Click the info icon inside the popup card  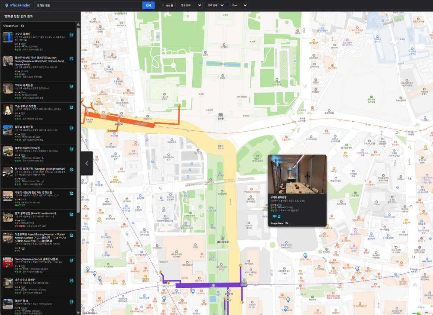(x=287, y=223)
